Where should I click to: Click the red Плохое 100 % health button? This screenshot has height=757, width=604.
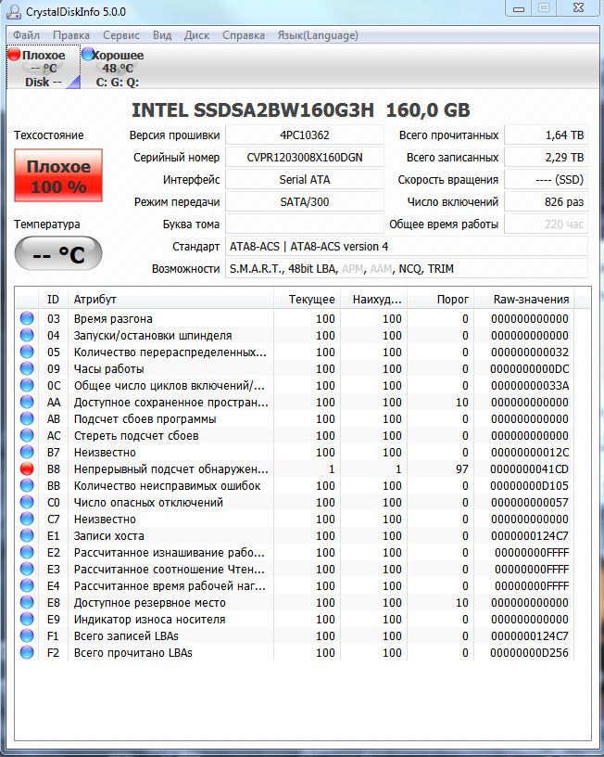tap(58, 175)
